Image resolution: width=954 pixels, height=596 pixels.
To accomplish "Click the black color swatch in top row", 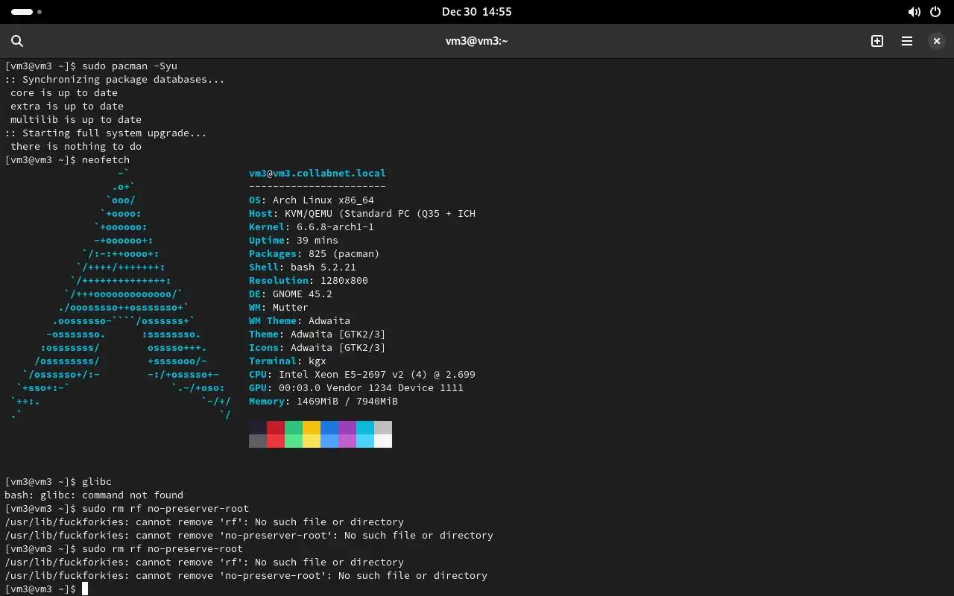I will tap(258, 428).
